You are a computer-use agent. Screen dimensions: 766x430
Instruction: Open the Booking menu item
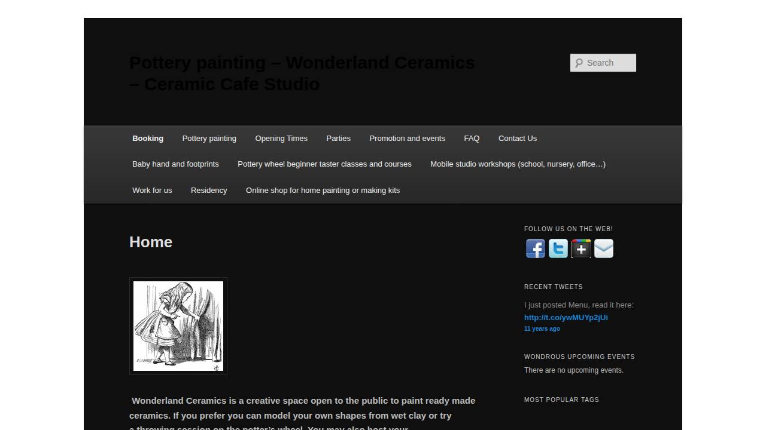[148, 139]
